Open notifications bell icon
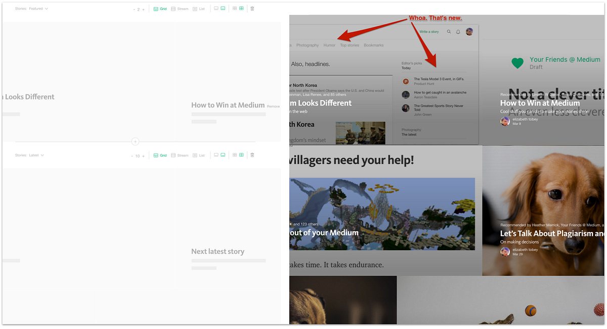Image resolution: width=607 pixels, height=329 pixels. point(458,32)
